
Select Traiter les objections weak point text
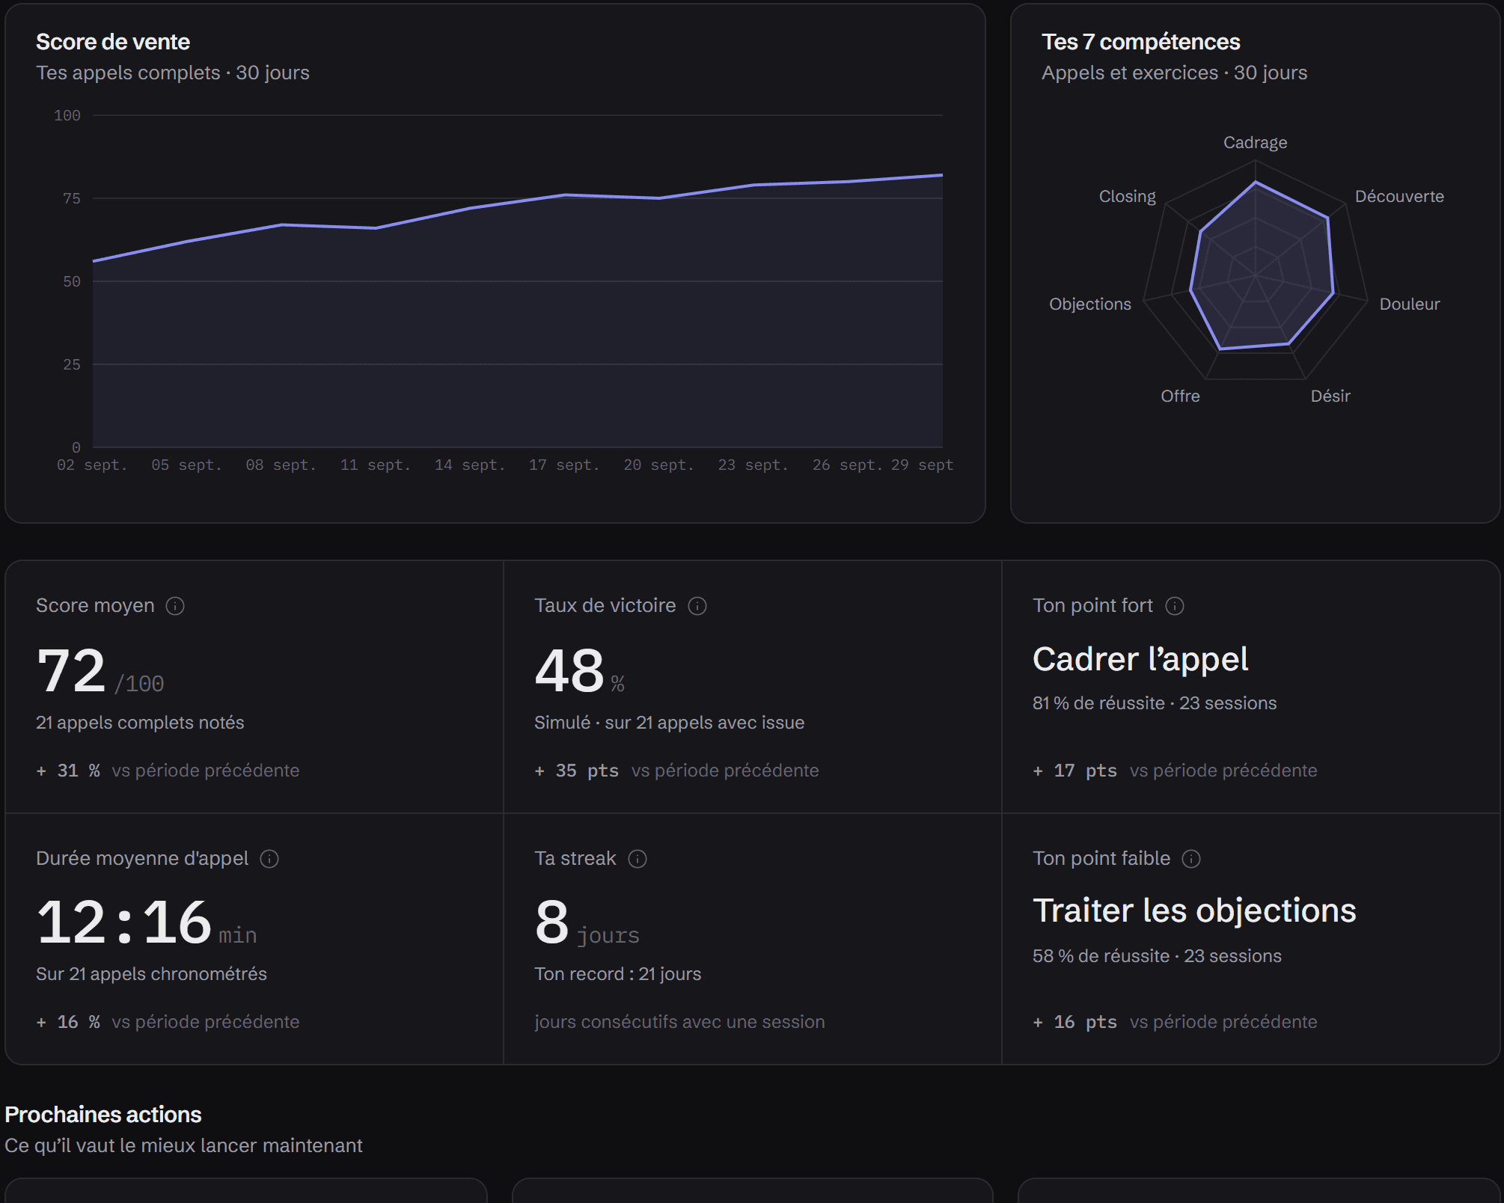(1194, 910)
